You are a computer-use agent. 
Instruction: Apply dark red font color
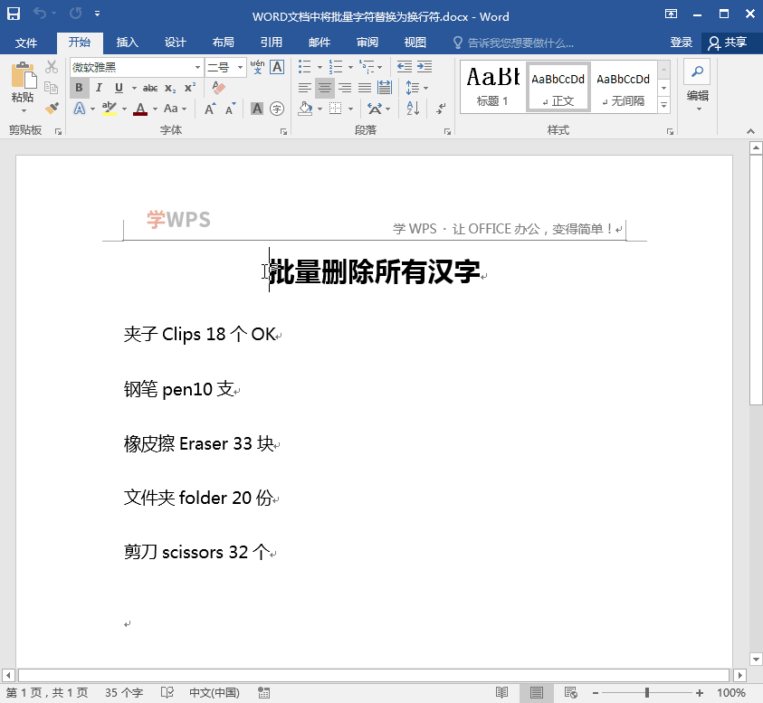140,109
